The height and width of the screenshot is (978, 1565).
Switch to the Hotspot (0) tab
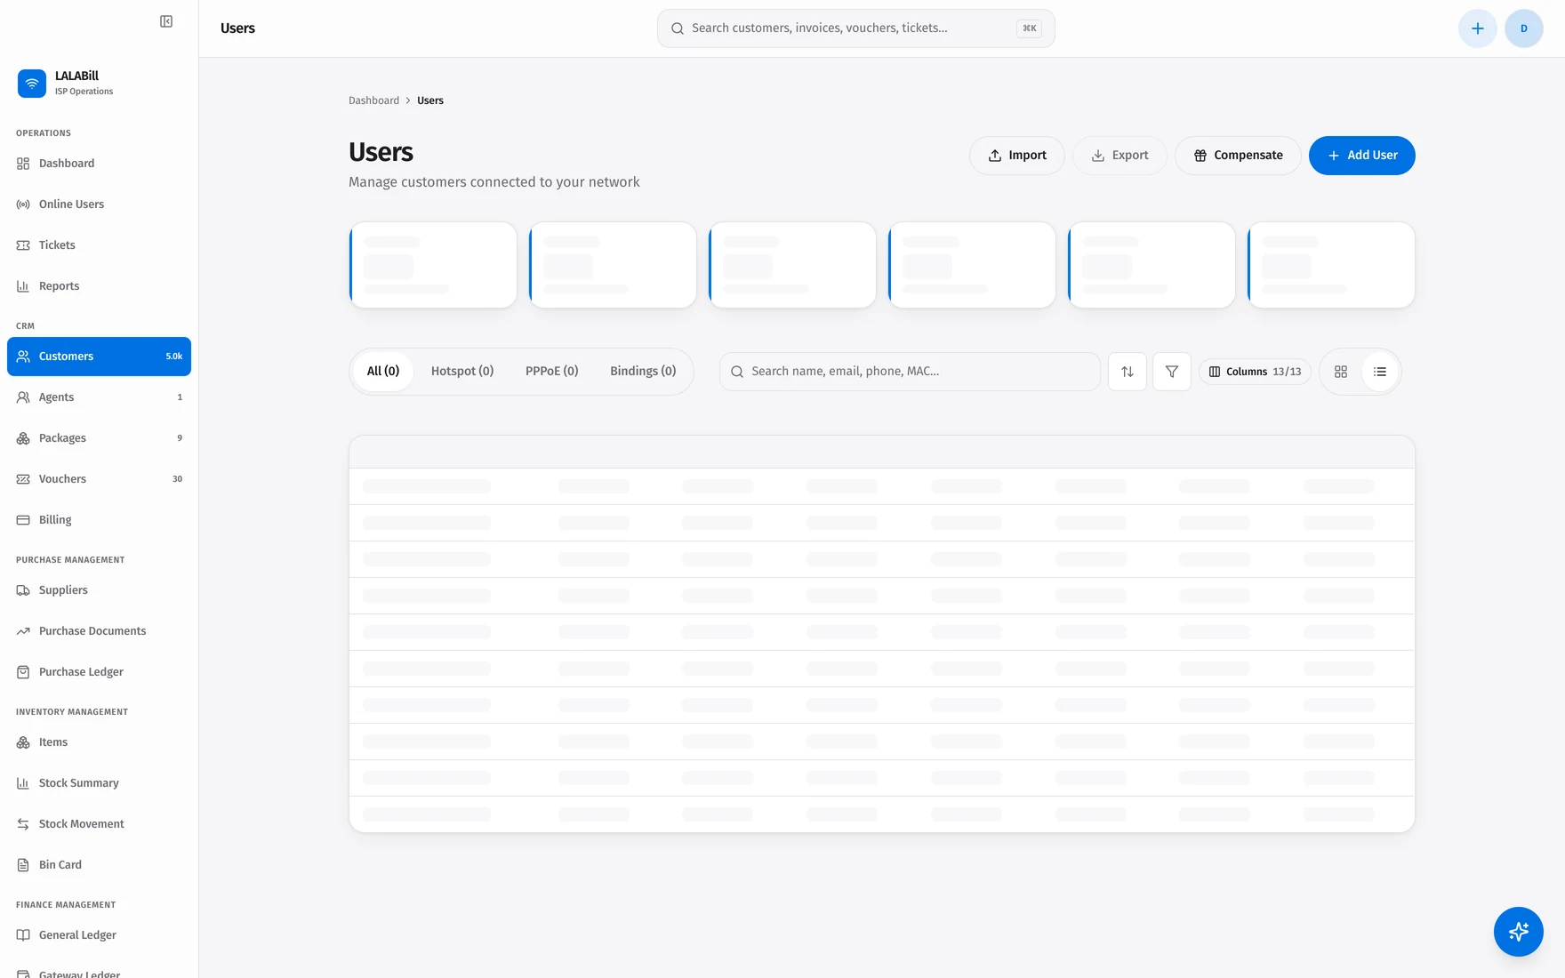tap(462, 372)
